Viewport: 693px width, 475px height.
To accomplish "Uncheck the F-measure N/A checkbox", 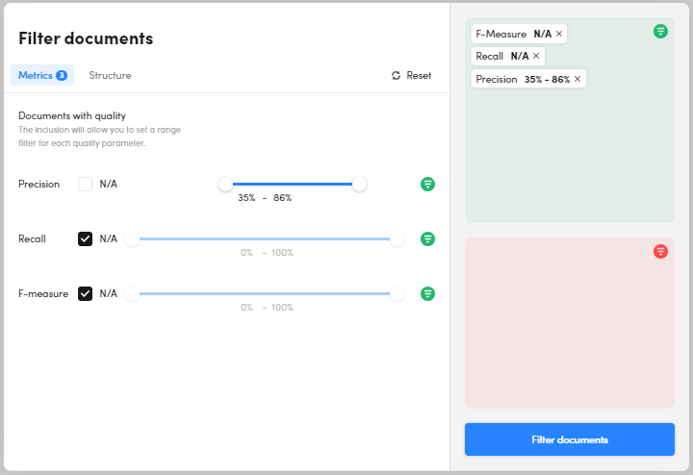I will (x=85, y=293).
